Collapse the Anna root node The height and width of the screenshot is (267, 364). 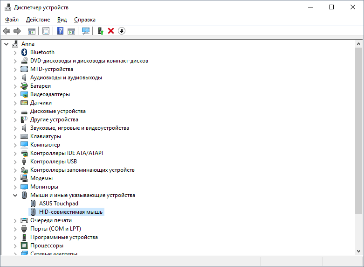[x=6, y=44]
